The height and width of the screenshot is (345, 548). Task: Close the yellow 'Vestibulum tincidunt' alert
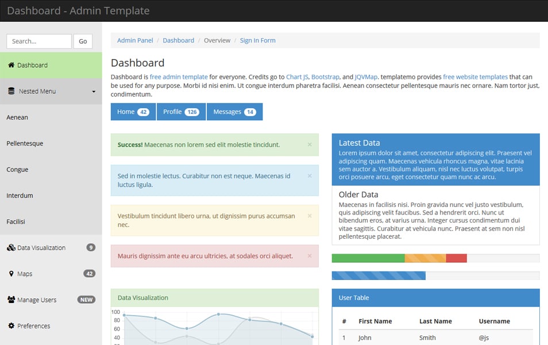click(310, 216)
